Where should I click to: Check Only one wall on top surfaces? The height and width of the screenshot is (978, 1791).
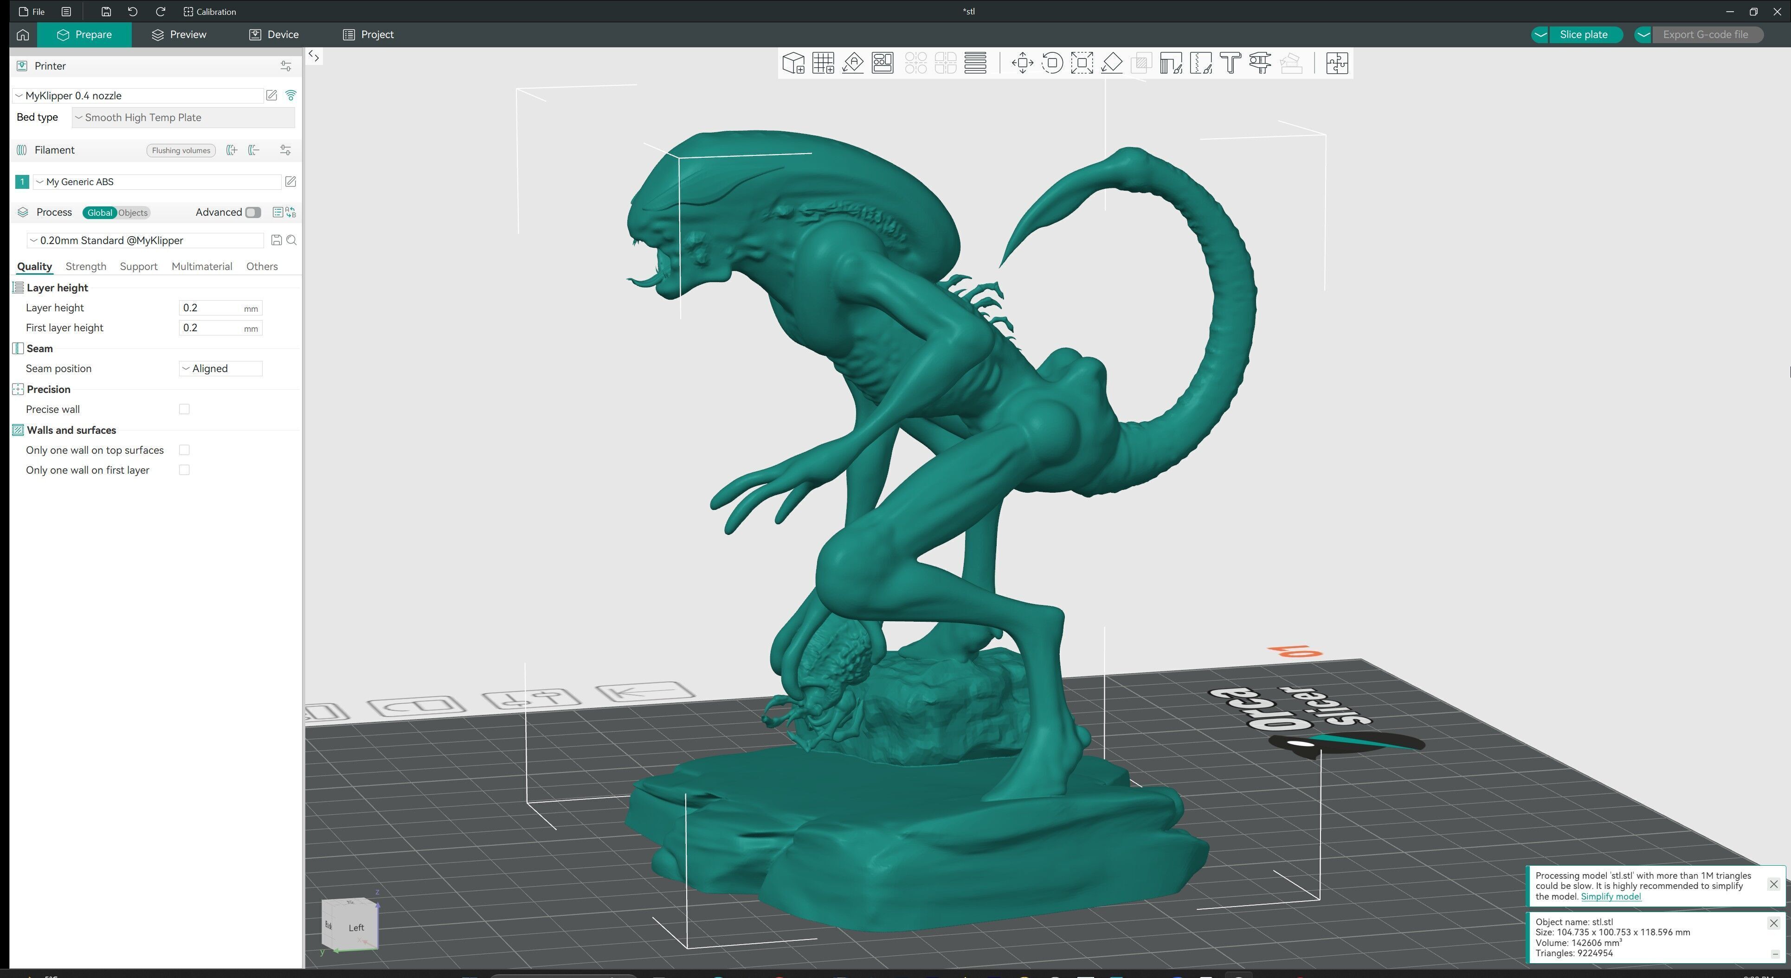[x=184, y=450]
